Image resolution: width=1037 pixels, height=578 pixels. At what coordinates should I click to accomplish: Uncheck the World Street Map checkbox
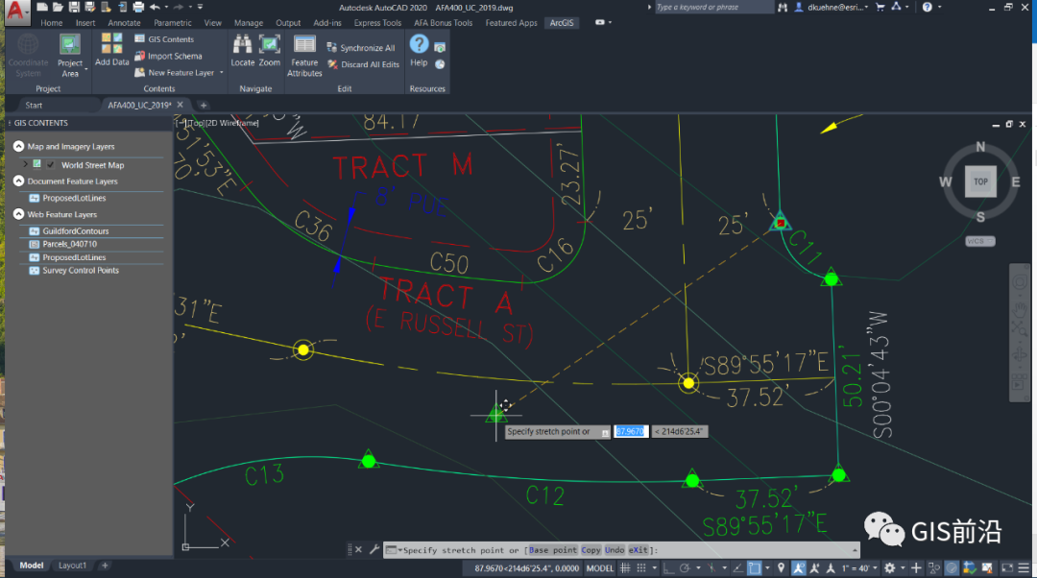pos(51,165)
